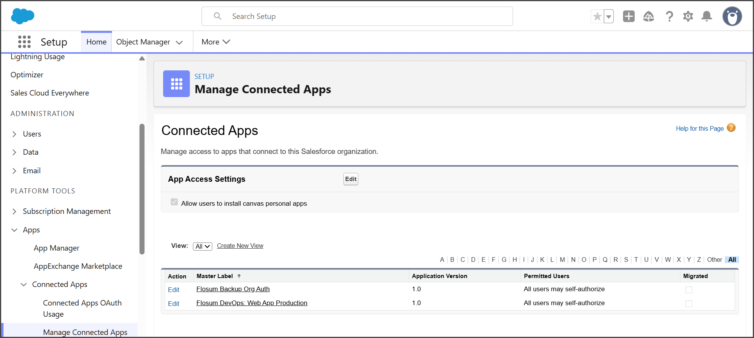This screenshot has height=338, width=754.
Task: Toggle Migrated checkbox for Flosum DevOps Web App
Action: click(x=689, y=304)
